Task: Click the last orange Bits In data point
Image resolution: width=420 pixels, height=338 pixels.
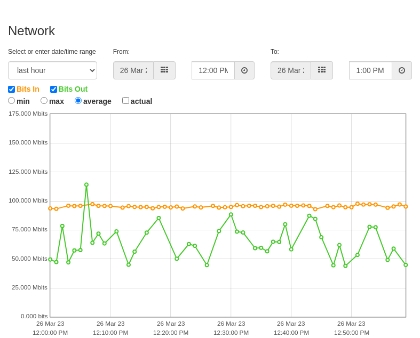Action: 406,207
